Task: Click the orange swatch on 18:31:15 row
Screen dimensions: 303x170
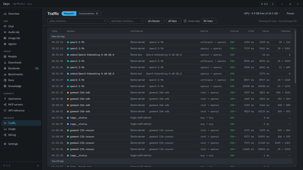Action: pyautogui.click(x=68, y=93)
